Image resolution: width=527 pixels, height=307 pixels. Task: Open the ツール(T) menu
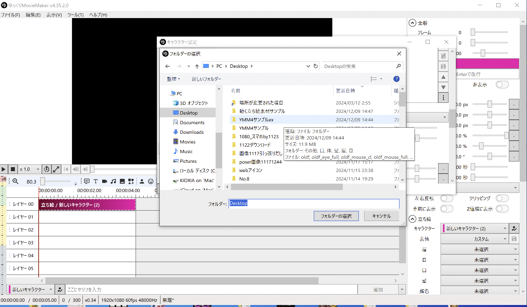pyautogui.click(x=75, y=15)
